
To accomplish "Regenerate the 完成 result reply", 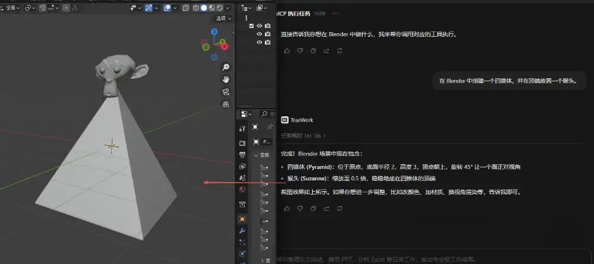I will [x=340, y=208].
